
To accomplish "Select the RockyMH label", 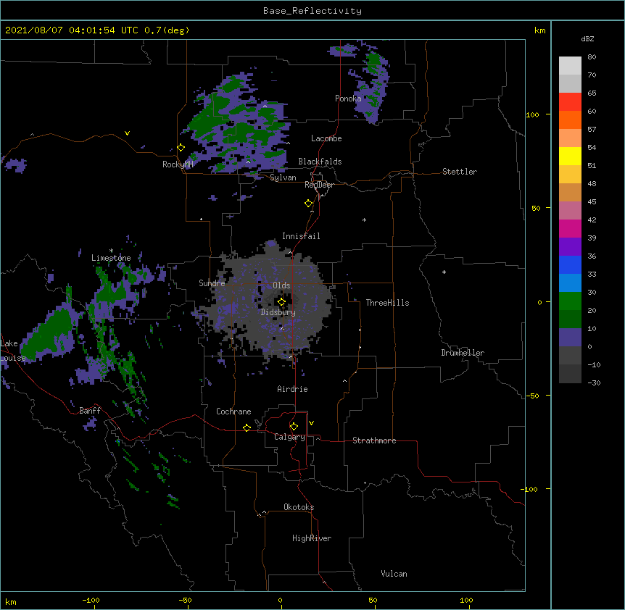I will pos(178,164).
